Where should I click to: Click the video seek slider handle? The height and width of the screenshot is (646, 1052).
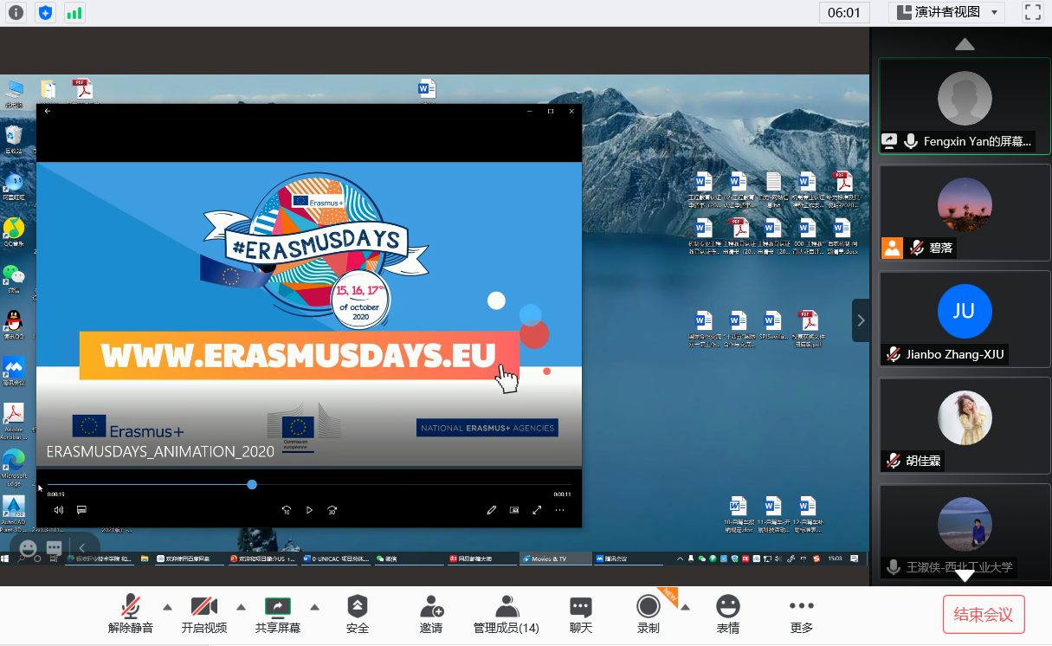pyautogui.click(x=252, y=484)
